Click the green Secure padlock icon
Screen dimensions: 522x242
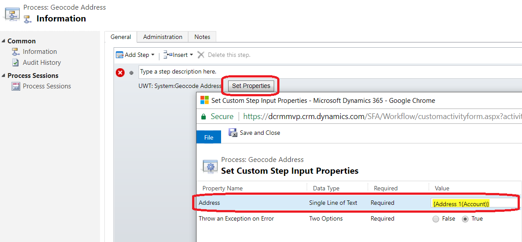pyautogui.click(x=203, y=116)
